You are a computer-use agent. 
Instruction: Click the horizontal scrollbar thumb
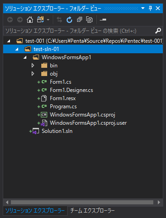point(82,202)
